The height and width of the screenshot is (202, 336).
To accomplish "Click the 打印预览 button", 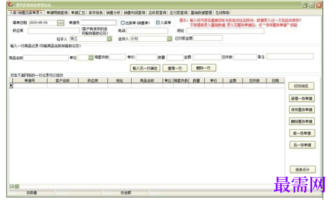I will pyautogui.click(x=302, y=86).
